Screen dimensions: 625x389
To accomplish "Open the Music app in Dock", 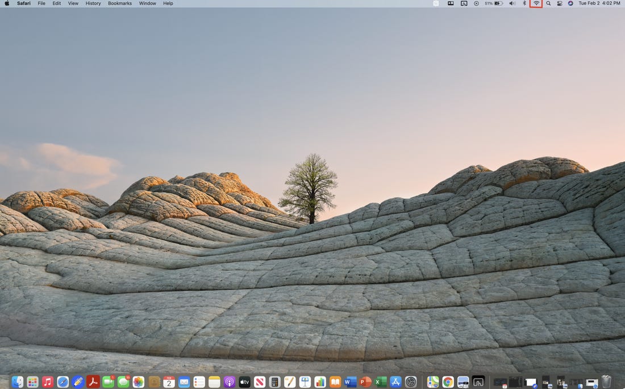I will click(x=48, y=382).
